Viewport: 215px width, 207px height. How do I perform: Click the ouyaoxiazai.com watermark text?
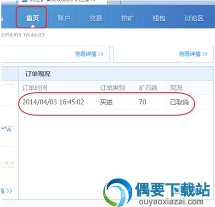click(x=171, y=201)
